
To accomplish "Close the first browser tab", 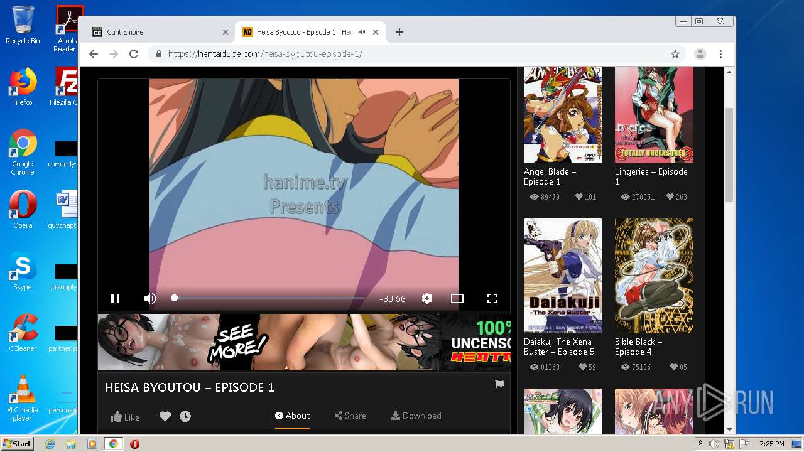I will pyautogui.click(x=225, y=32).
